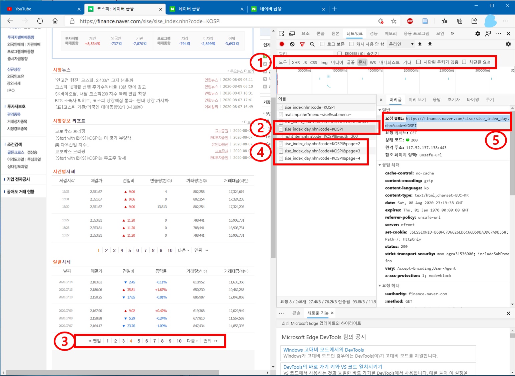Open the 타이밍 tab
The image size is (515, 376).
[473, 100]
